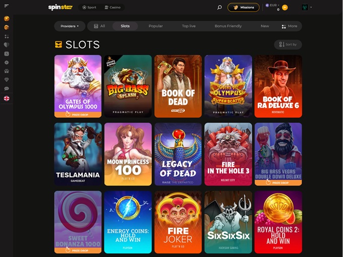Open the clock history sidebar icon

(7, 54)
